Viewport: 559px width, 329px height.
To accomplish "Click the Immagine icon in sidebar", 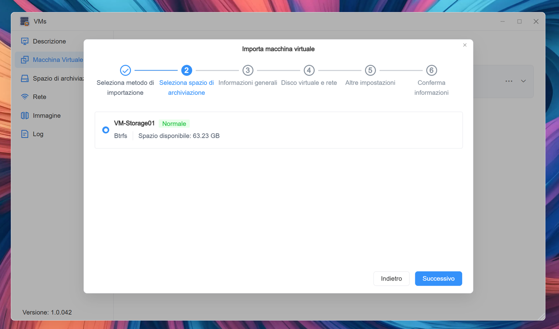I will [25, 115].
